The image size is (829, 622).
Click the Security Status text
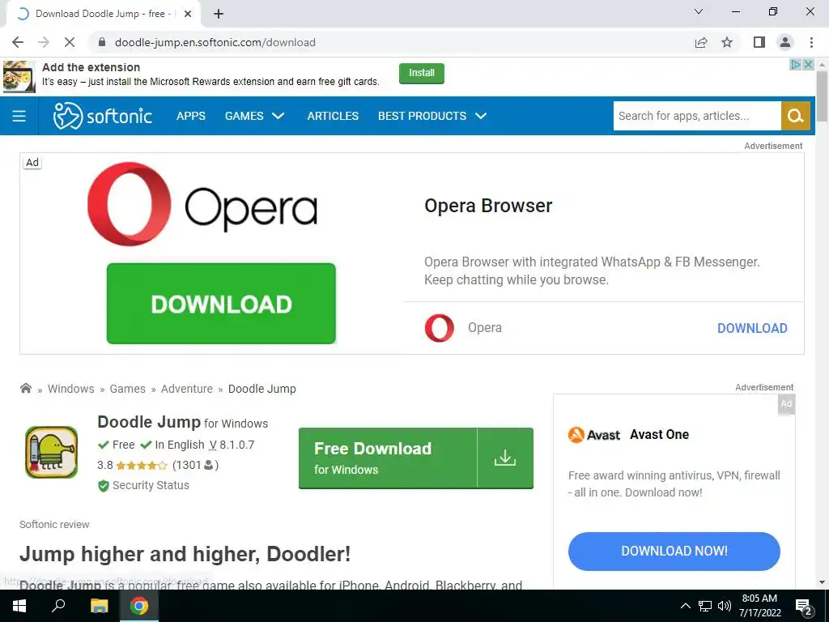[x=151, y=485]
